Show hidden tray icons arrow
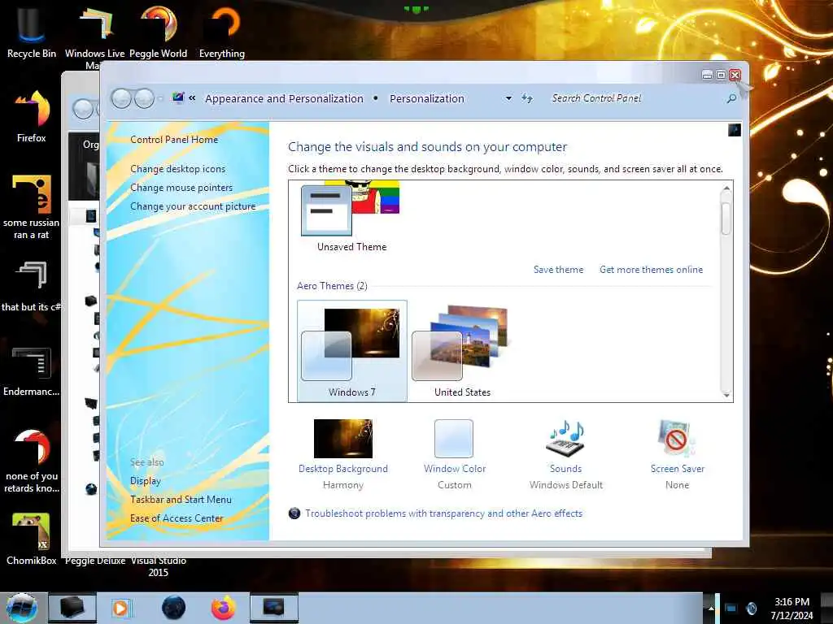The height and width of the screenshot is (624, 833). pyautogui.click(x=711, y=608)
